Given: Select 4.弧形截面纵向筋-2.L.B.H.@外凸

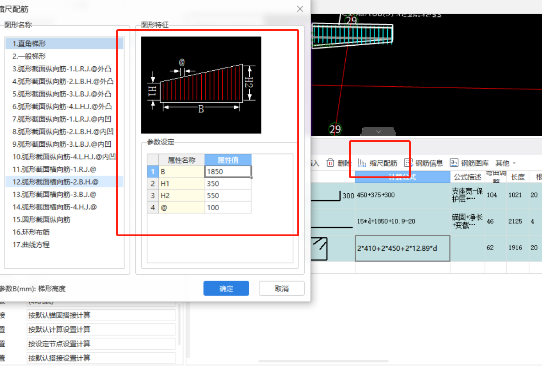Looking at the screenshot, I should coord(64,81).
